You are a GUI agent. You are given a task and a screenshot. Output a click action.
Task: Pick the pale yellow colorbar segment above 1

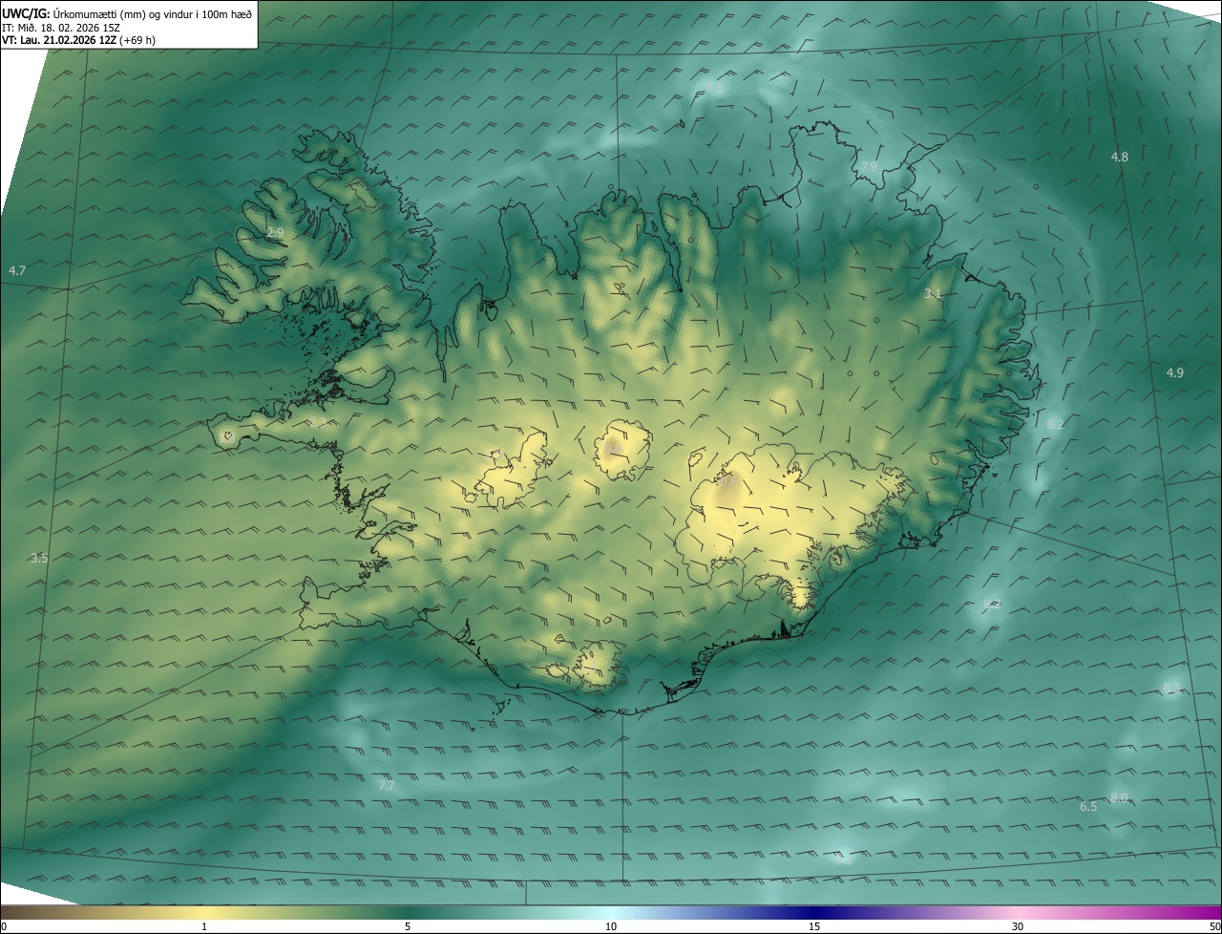point(204,912)
